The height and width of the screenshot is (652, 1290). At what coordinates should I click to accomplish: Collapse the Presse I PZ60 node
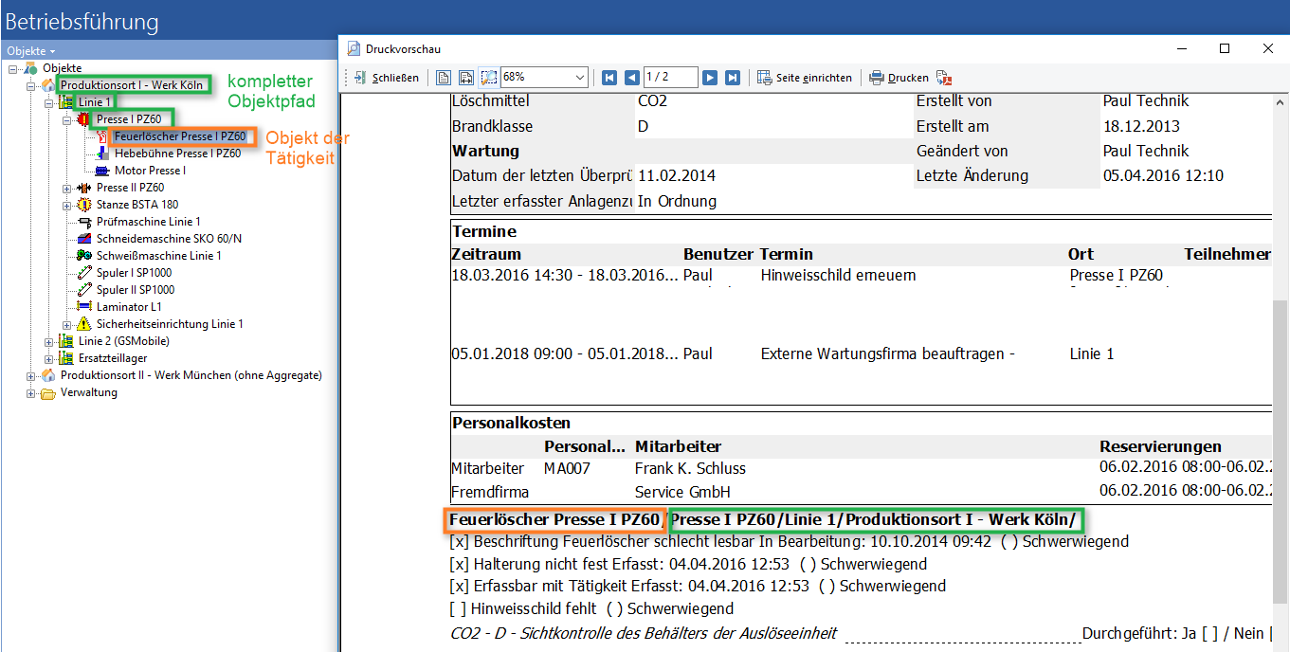(67, 119)
